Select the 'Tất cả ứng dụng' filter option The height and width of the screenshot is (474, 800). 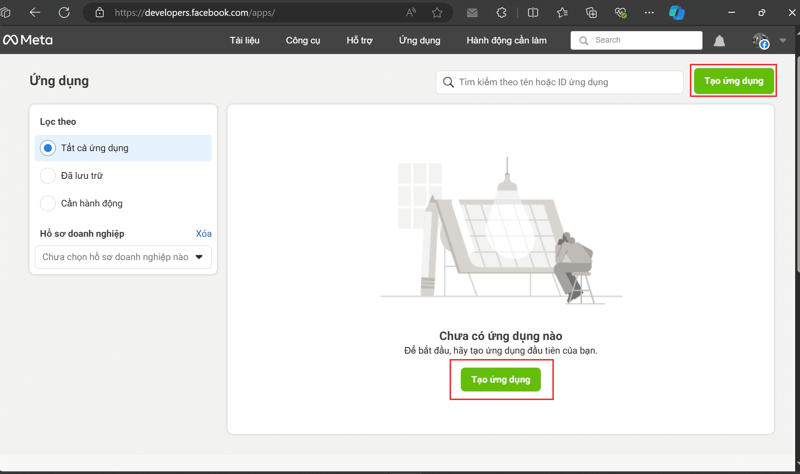[47, 148]
